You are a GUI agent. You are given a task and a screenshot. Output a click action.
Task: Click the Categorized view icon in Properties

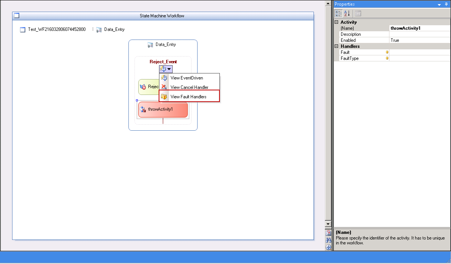[338, 14]
